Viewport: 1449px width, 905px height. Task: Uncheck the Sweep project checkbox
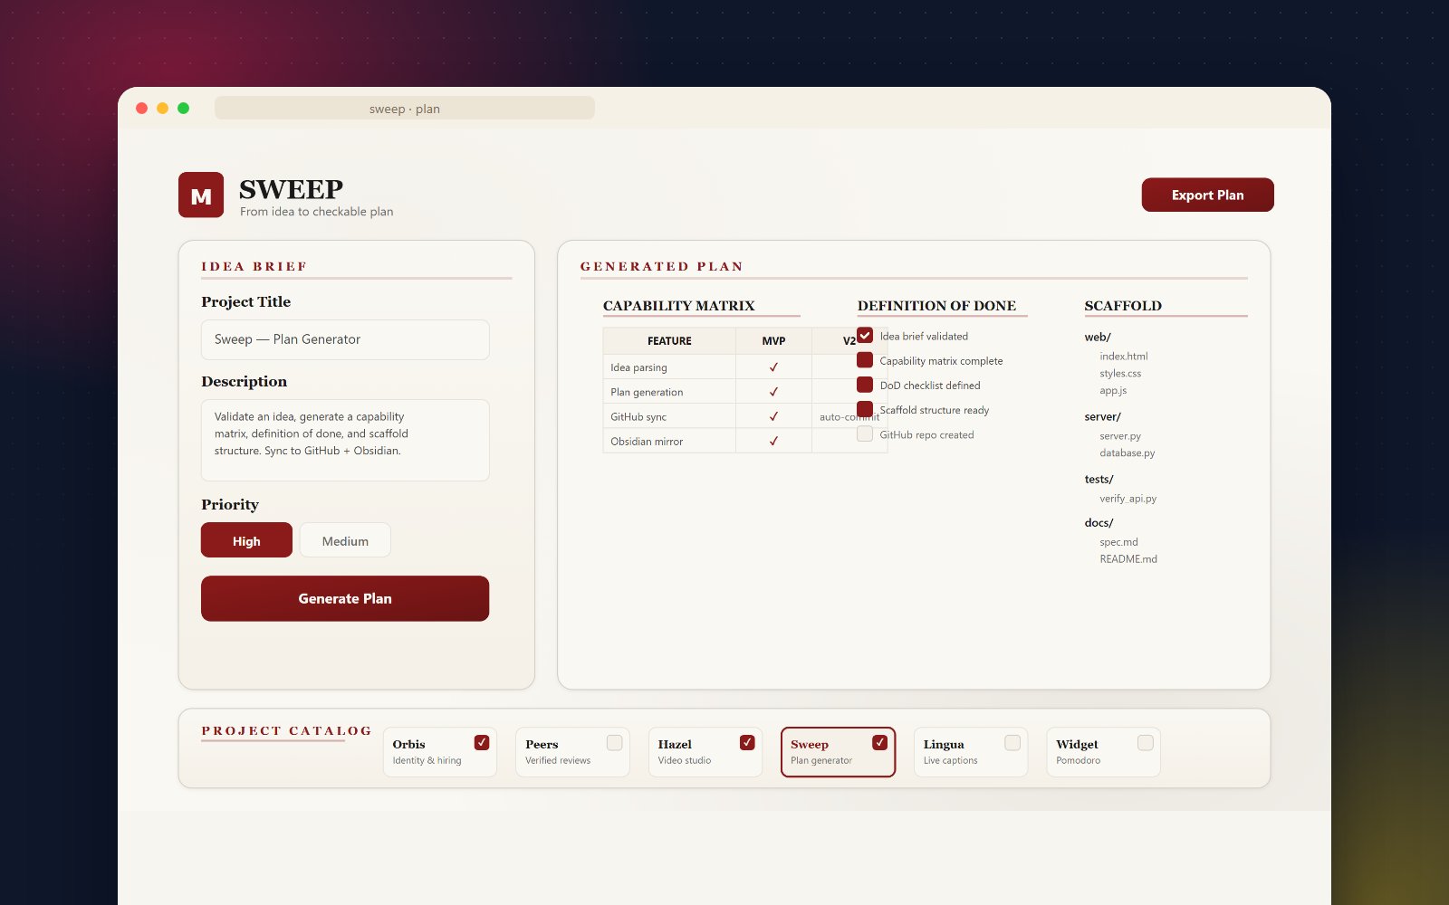click(879, 742)
